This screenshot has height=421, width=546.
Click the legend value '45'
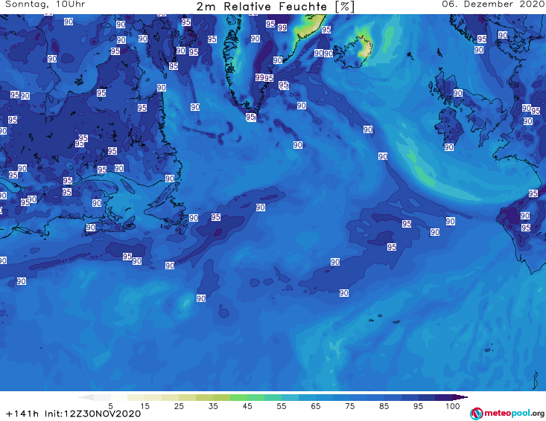pyautogui.click(x=247, y=406)
